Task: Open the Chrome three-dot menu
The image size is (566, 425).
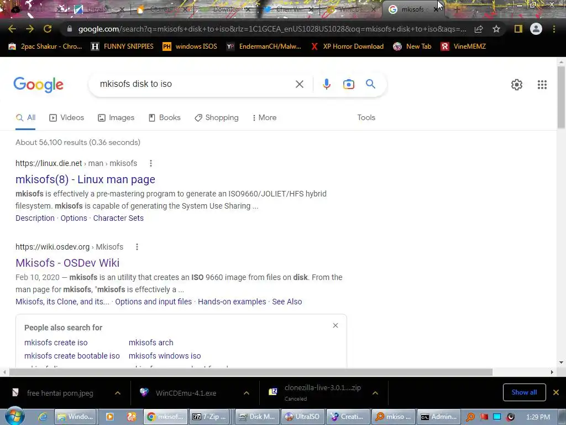Action: click(x=554, y=29)
